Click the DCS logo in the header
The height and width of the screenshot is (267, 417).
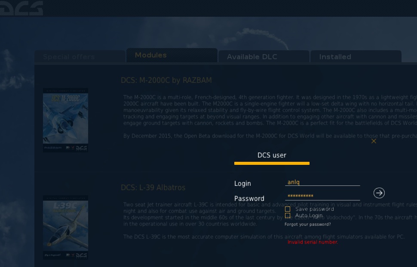click(x=21, y=8)
